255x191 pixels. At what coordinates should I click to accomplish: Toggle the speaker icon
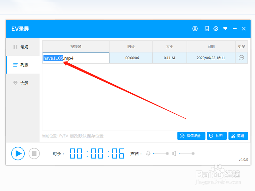pos(174,153)
